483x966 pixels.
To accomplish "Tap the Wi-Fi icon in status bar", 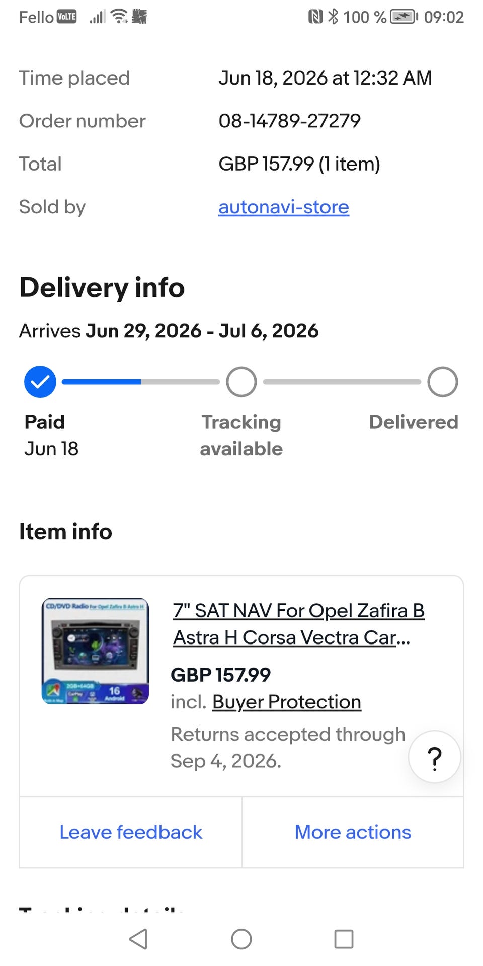I will 119,17.
